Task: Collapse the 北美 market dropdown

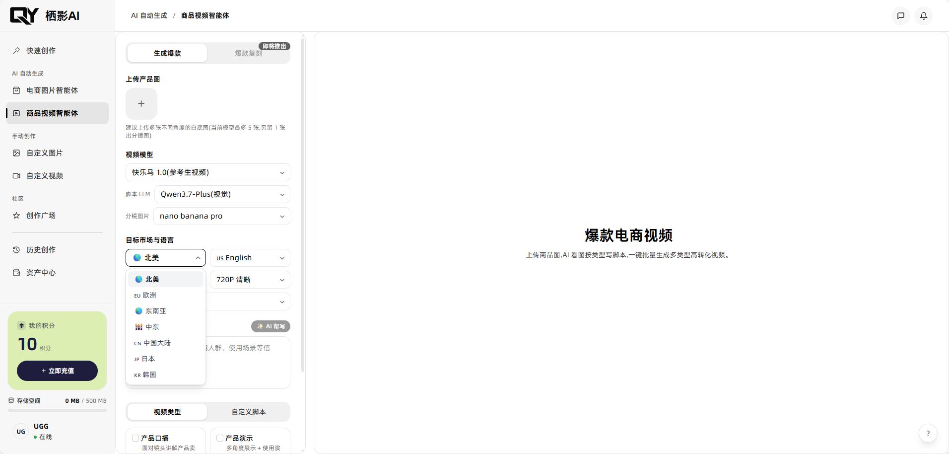Action: coord(166,258)
